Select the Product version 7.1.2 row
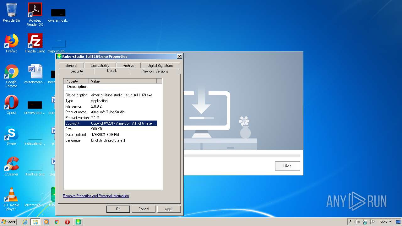The image size is (402, 226). coord(111,118)
